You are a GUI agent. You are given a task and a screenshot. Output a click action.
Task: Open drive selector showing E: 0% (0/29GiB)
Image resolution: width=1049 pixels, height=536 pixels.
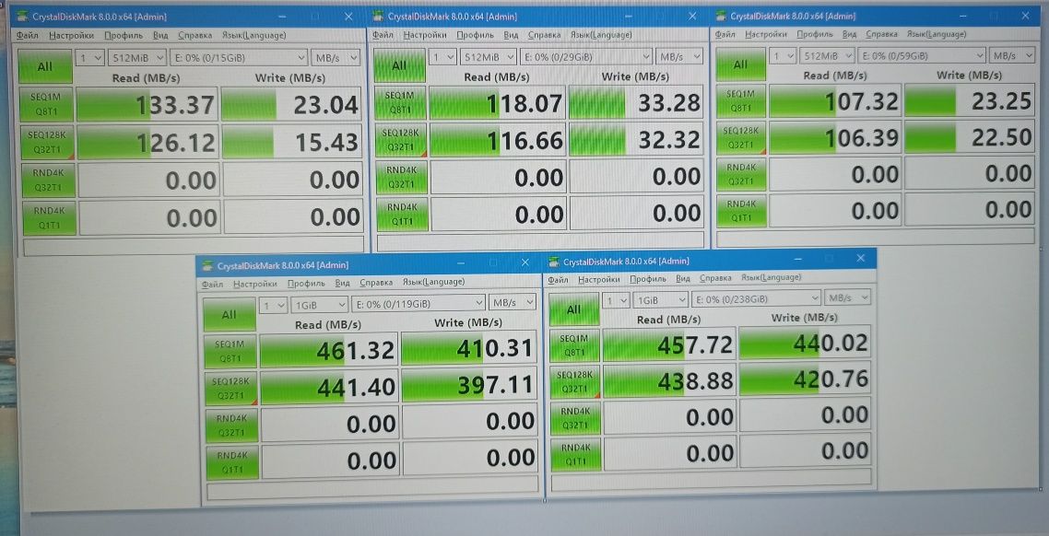click(x=586, y=57)
